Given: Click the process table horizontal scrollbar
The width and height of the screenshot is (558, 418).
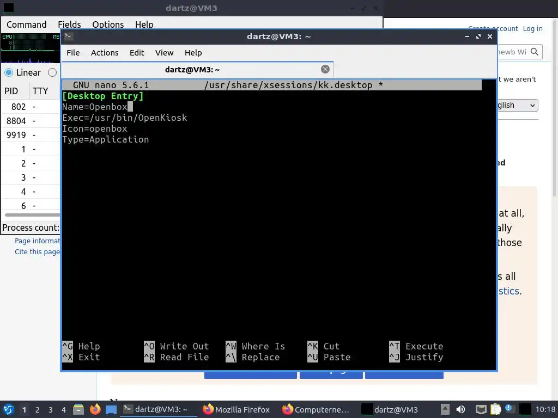Looking at the screenshot, I should pos(32,214).
